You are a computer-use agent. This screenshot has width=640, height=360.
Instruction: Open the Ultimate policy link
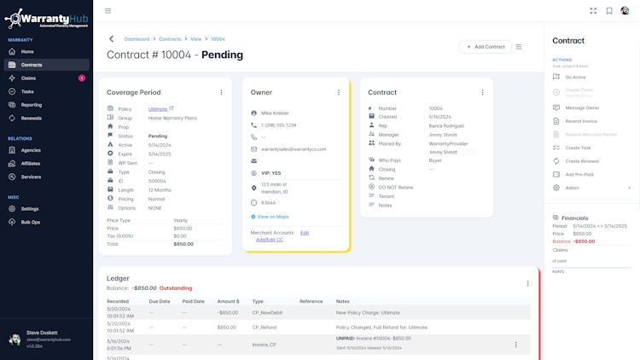(x=158, y=109)
